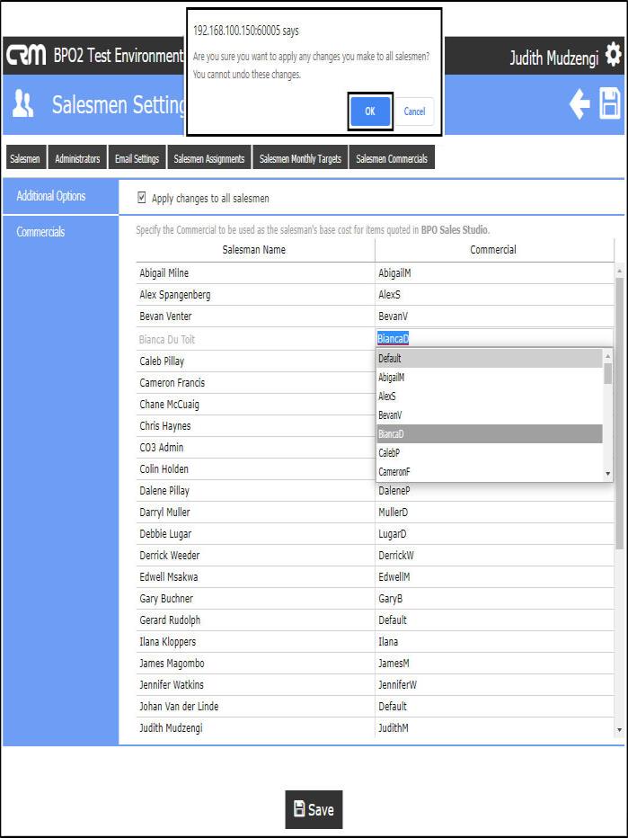Click the CRM logo
628x838 pixels.
(x=26, y=56)
